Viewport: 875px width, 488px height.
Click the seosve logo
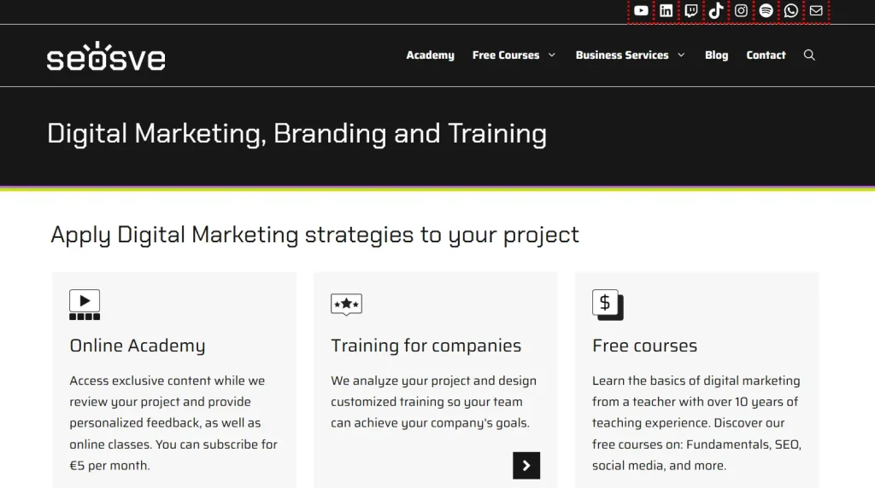point(106,55)
